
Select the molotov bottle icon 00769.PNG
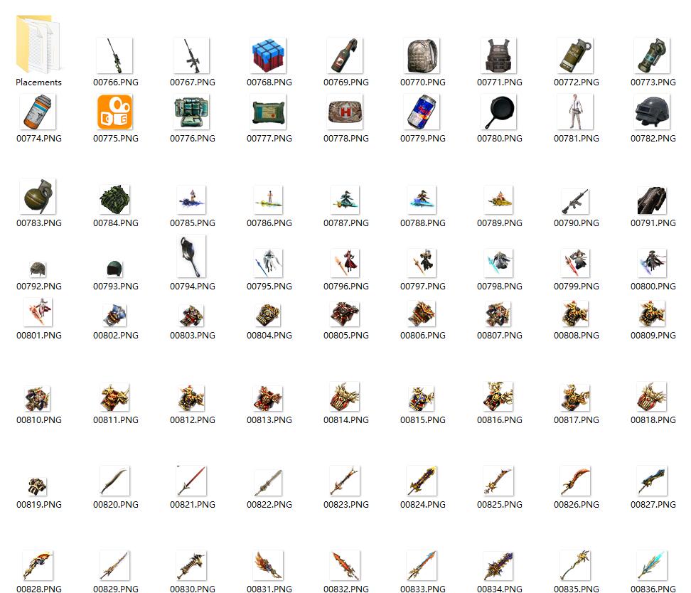point(345,55)
